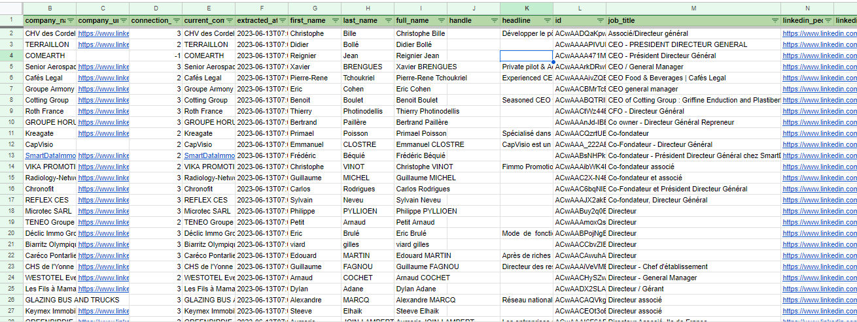
Task: Select row 27 by its row number
Action: (11, 311)
